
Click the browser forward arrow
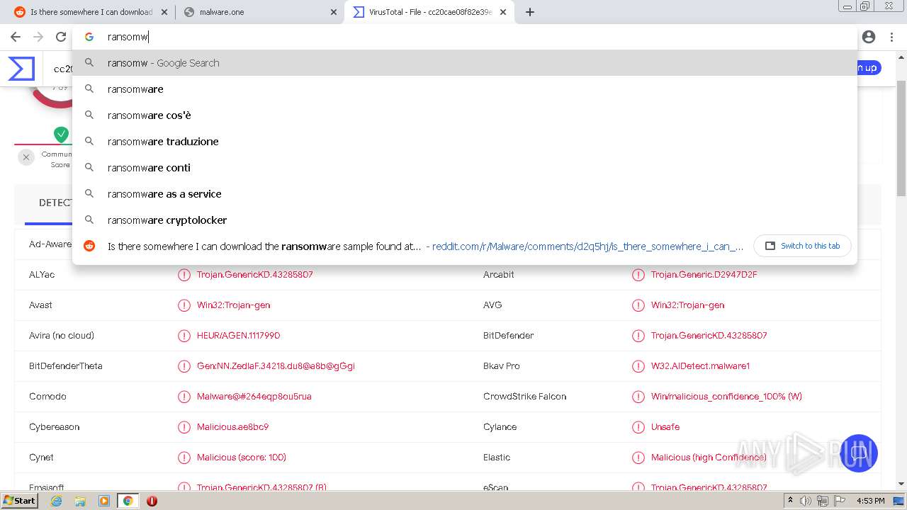tap(38, 37)
